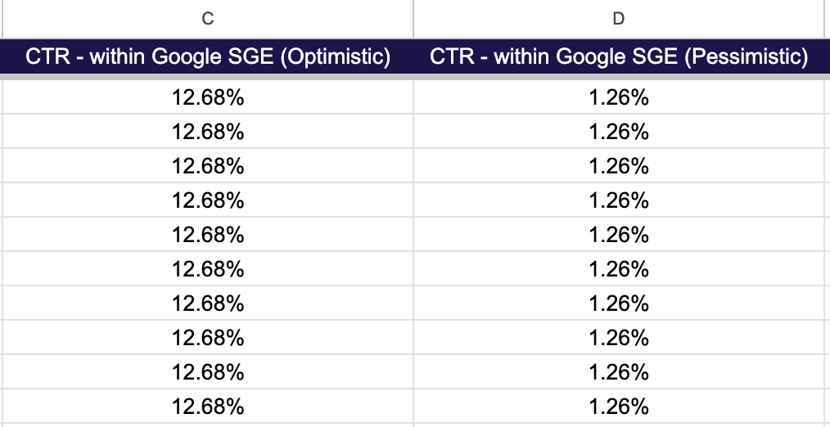Select first 1.26% cell below Pessimistic header
Image resolution: width=830 pixels, height=427 pixels.
point(619,98)
